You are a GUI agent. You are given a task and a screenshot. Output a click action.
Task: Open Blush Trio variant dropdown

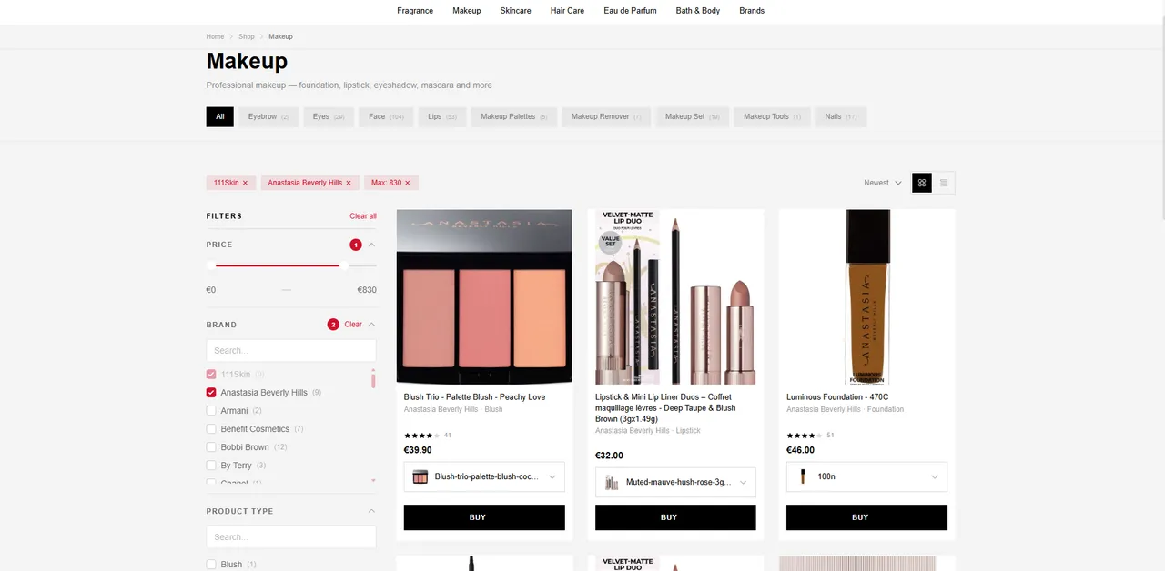(x=484, y=476)
